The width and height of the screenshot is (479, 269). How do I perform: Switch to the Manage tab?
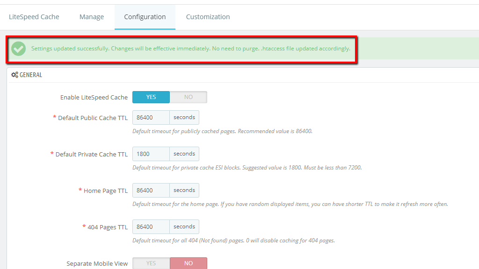click(x=92, y=17)
